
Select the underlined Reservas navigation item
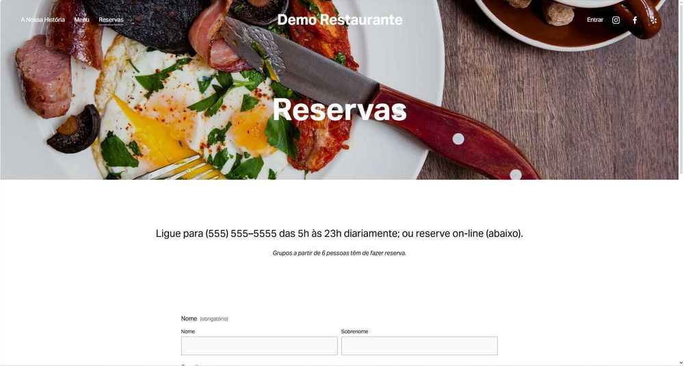(x=111, y=20)
